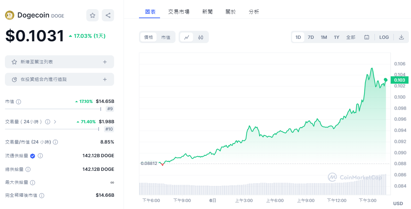411x209 pixels.
Task: Switch to candlestick chart view
Action: pos(201,37)
